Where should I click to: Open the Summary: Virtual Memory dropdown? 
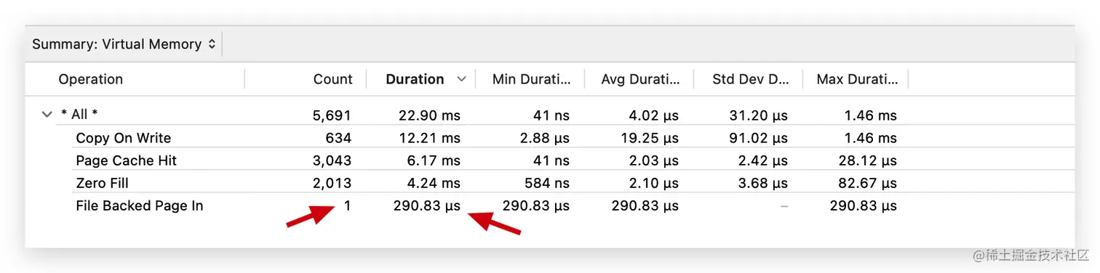pos(124,44)
